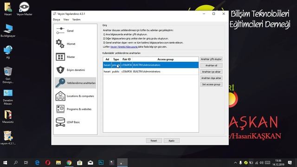Click the Ad column header
Screen dimensions: 297x167
(107, 59)
